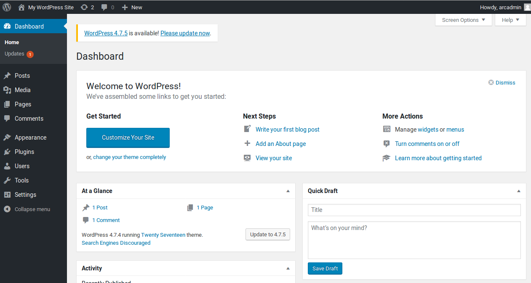Click the page icon beside 1 Page

click(190, 207)
